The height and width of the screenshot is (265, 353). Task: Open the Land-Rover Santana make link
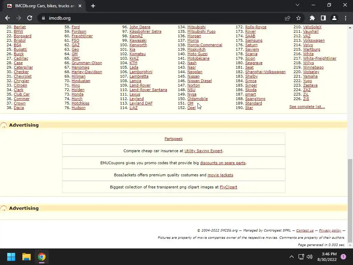(148, 90)
